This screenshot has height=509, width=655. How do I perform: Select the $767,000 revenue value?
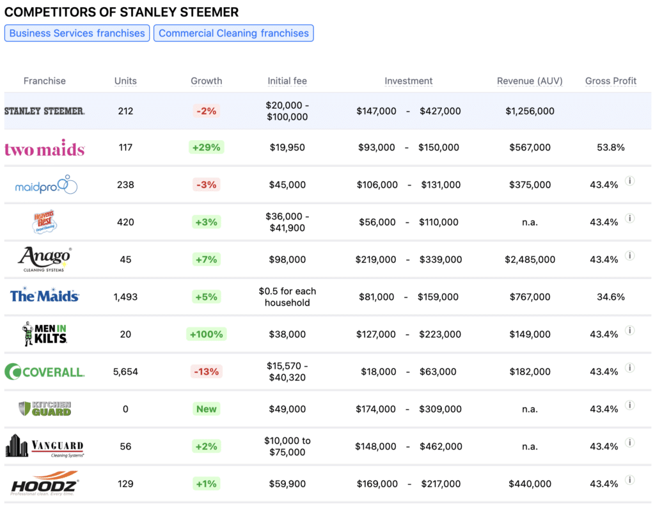click(x=530, y=297)
